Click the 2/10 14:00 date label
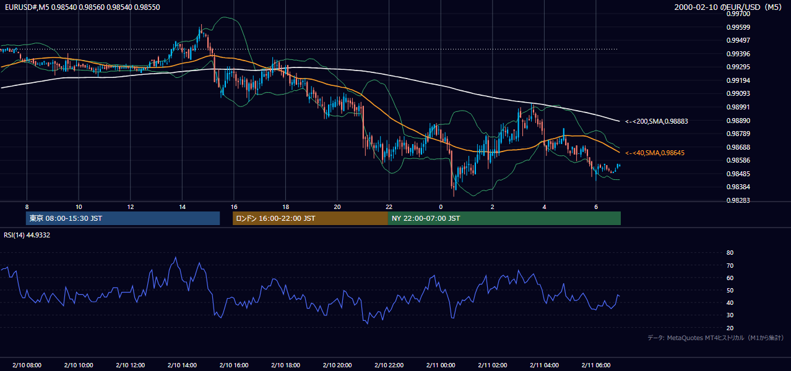This screenshot has height=371, width=791. 182,365
